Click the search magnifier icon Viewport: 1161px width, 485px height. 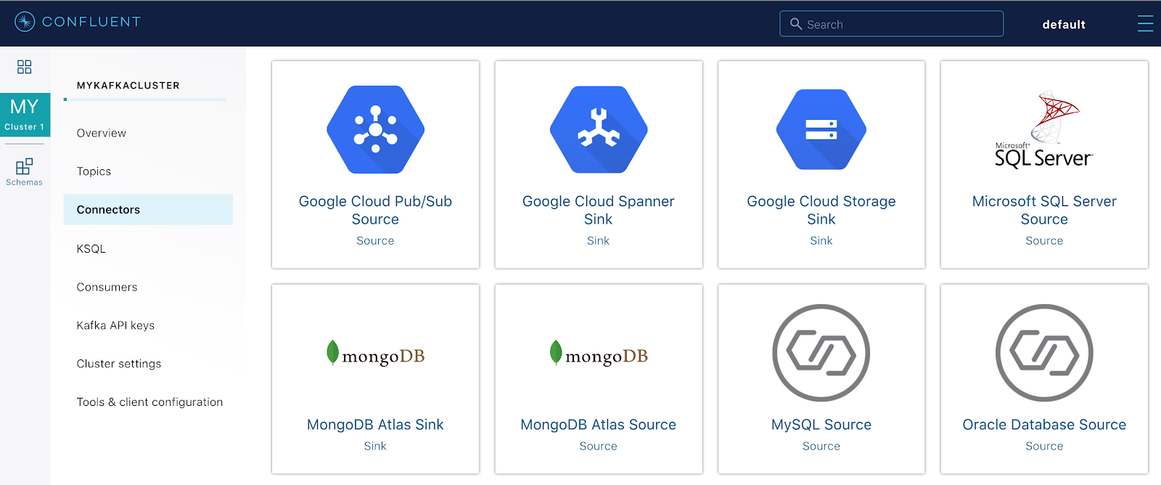click(x=796, y=24)
